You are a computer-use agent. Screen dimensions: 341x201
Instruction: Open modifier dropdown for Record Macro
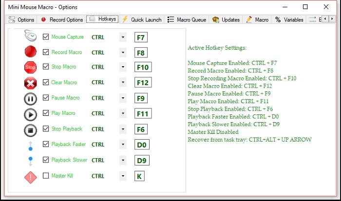(x=123, y=53)
